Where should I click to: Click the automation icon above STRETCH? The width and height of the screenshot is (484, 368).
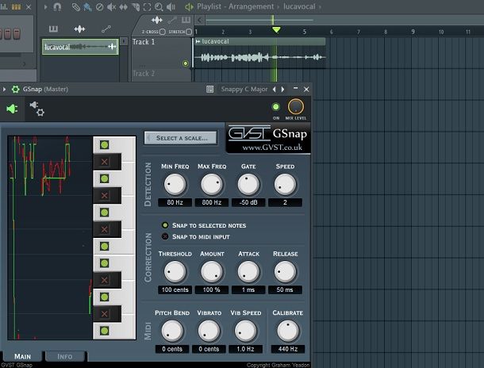(x=172, y=21)
